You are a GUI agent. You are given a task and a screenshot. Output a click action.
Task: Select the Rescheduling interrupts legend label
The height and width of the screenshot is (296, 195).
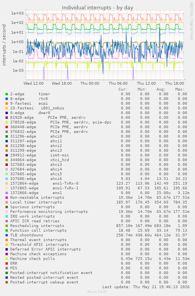pyautogui.click(x=37, y=226)
